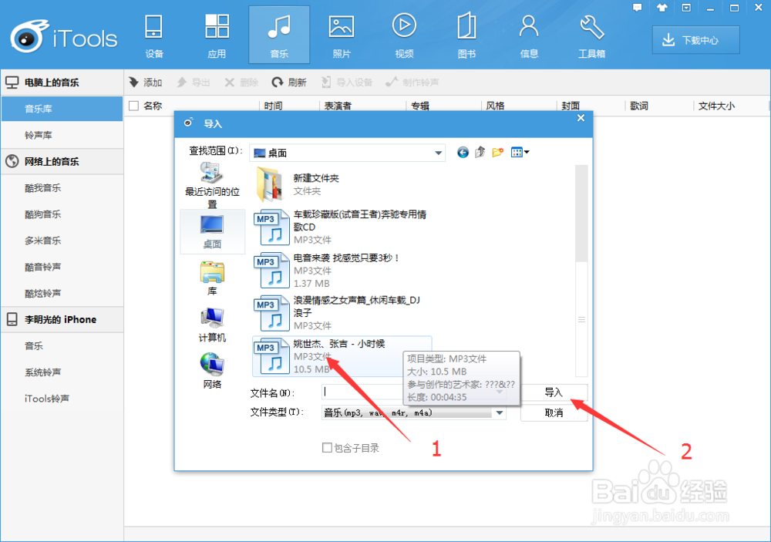Viewport: 771px width, 542px height.
Task: Expand the 查找范围 location dropdown
Action: point(438,153)
